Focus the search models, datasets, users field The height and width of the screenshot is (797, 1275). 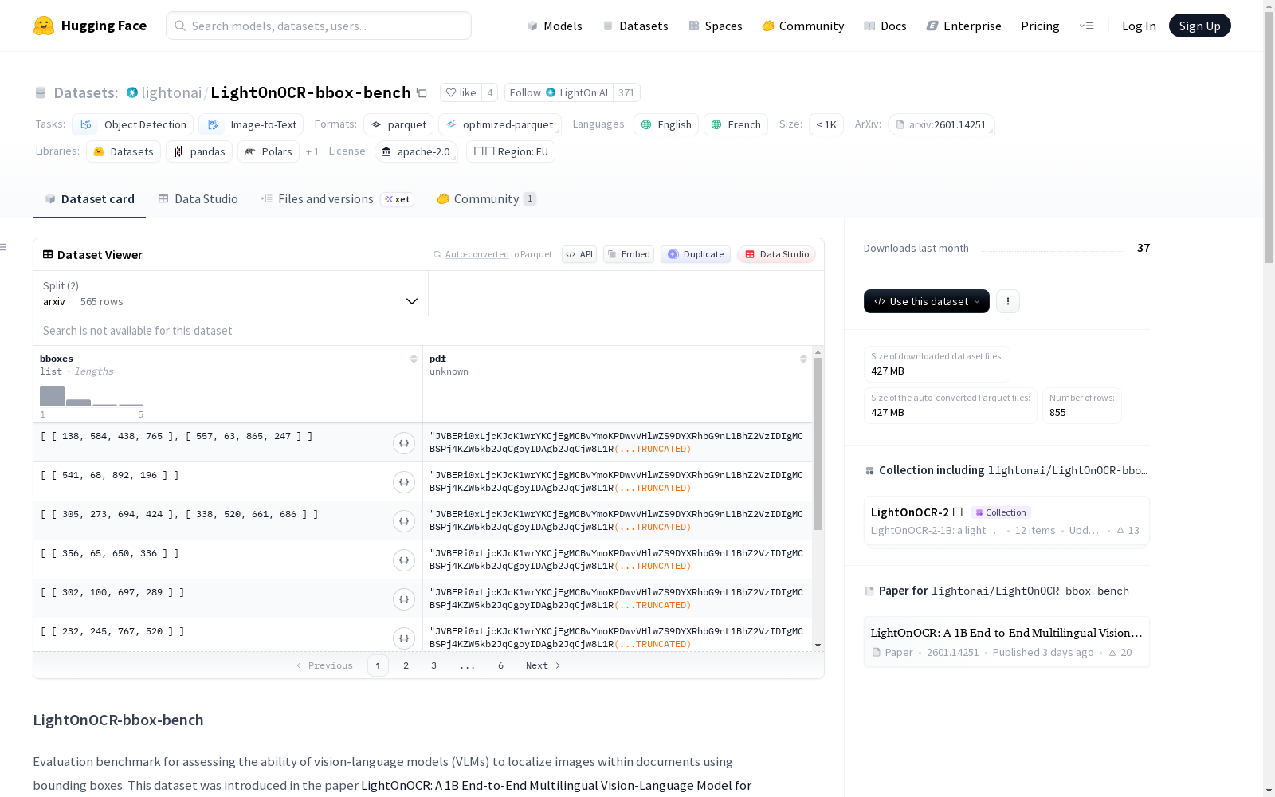coord(319,26)
